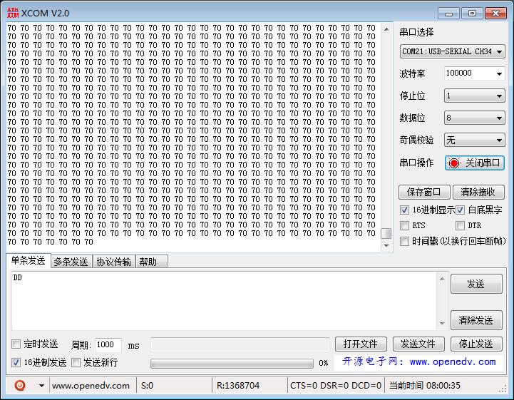Screen dimensions: 514x400
Task: Click the receive window scroll up arrow
Action: 386,29
